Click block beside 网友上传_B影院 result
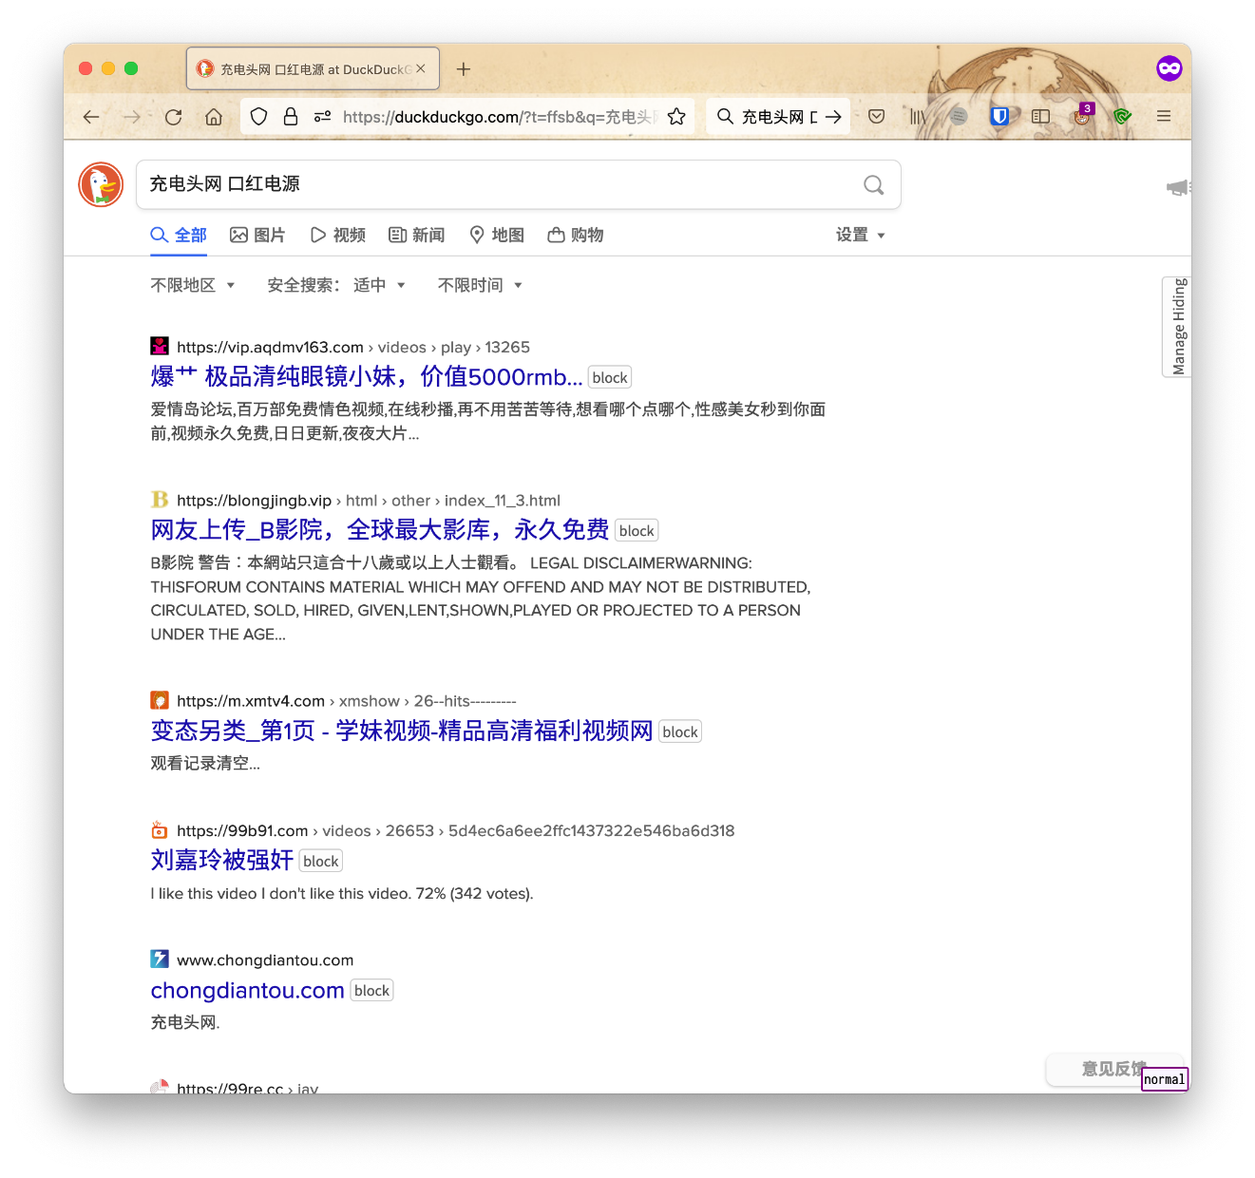1255x1178 pixels. pos(637,531)
